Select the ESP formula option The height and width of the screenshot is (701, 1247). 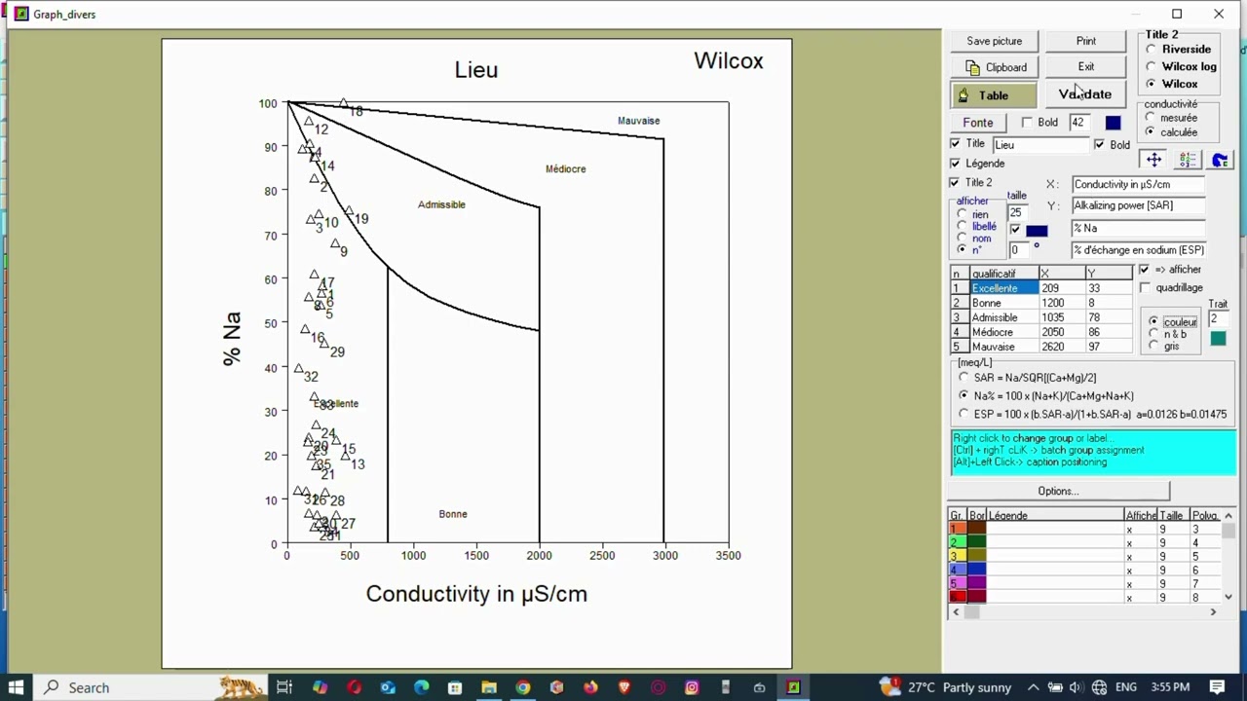[964, 414]
